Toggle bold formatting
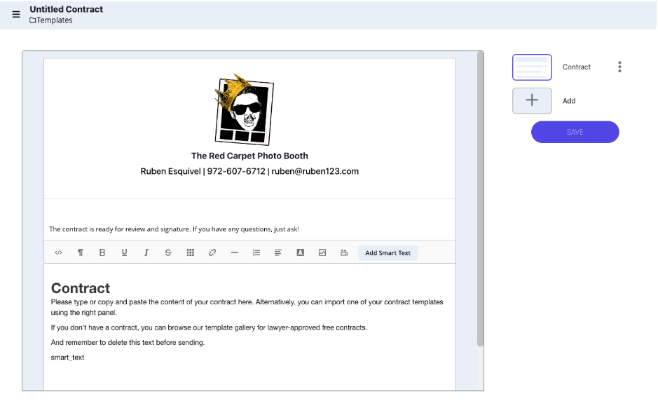This screenshot has width=658, height=406. (102, 252)
